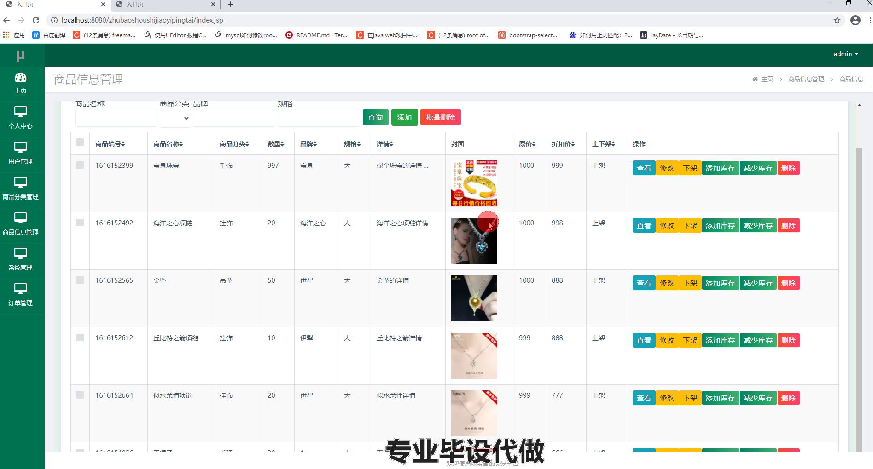873x469 pixels.
Task: Open 系统管理 monitor icon in sidebar
Action: point(21,253)
